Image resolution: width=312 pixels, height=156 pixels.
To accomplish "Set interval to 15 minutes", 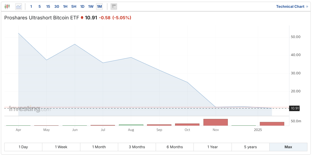I will click(48, 6).
